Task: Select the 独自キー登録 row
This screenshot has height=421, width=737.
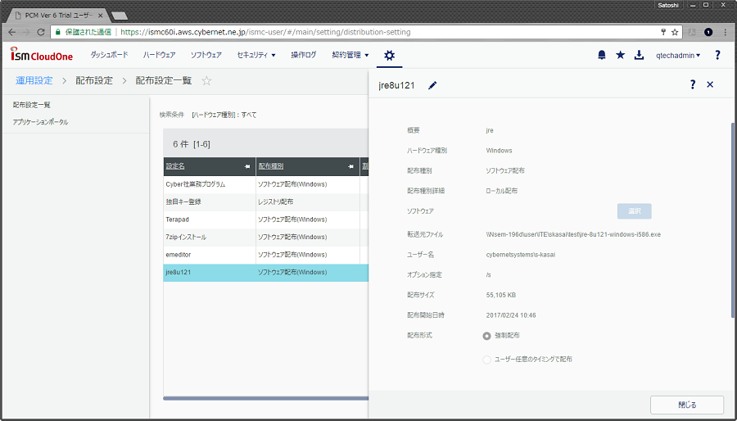Action: coord(266,202)
